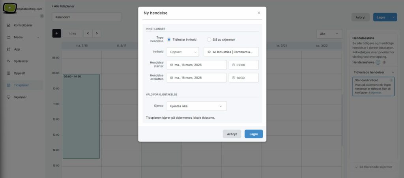Open the All Industries content selector
The width and height of the screenshot is (404, 178).
231,52
